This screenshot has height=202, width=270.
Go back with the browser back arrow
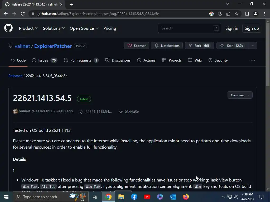(6, 14)
